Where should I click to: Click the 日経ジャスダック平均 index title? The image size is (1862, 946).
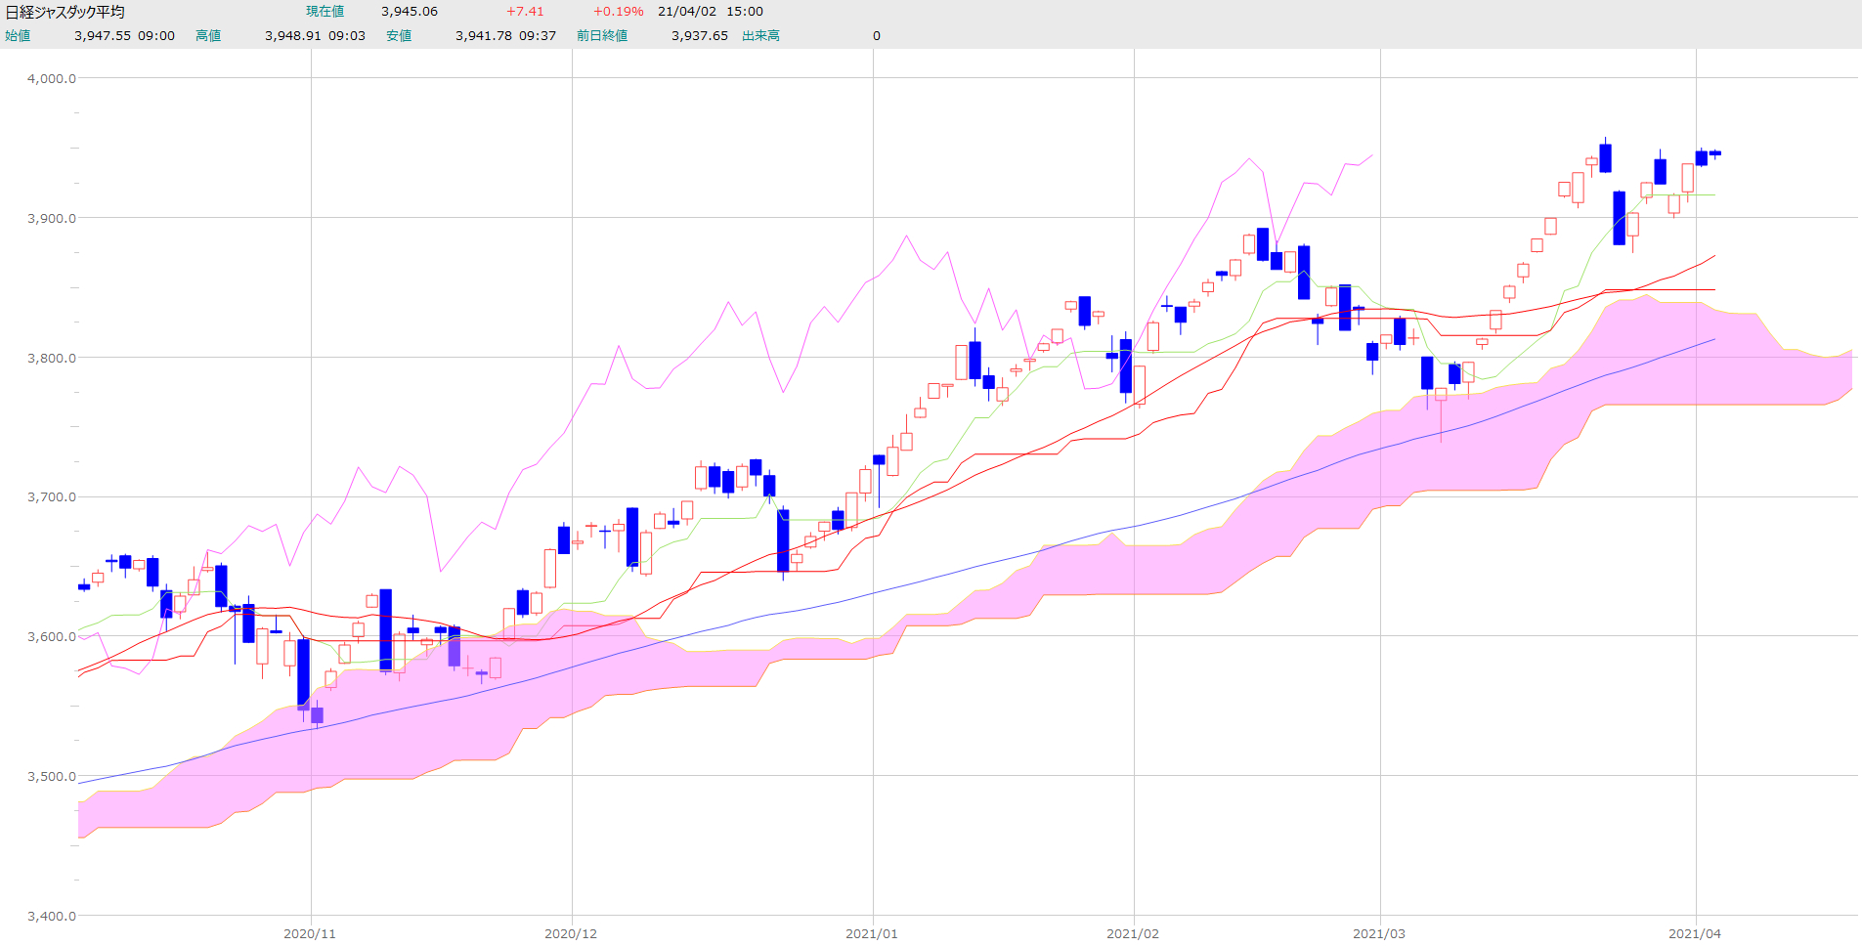[65, 12]
